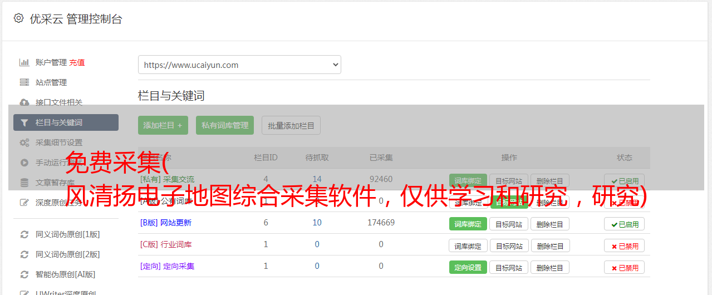Click 删除栏目 in the 采集交流 row
This screenshot has width=712, height=295.
(550, 181)
